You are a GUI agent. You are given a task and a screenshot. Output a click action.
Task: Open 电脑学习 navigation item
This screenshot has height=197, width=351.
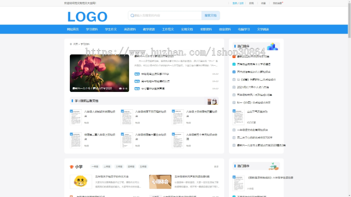[244, 29]
